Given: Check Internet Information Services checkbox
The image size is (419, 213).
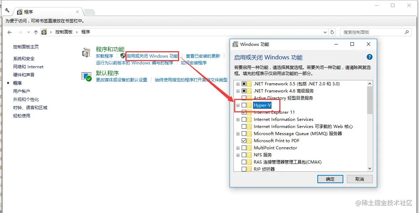Looking at the screenshot, I should tap(244, 119).
